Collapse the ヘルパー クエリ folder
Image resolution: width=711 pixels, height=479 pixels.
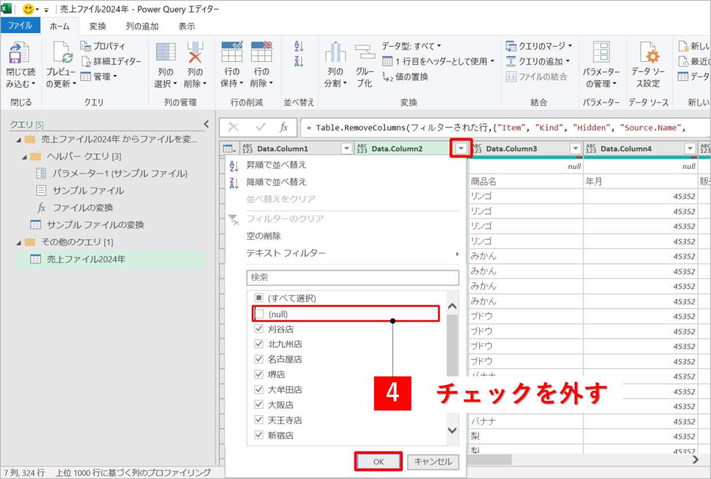pyautogui.click(x=24, y=156)
